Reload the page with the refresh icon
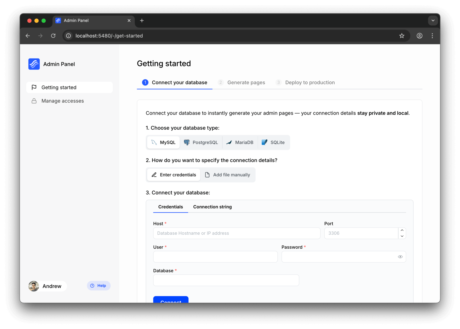 tap(53, 36)
